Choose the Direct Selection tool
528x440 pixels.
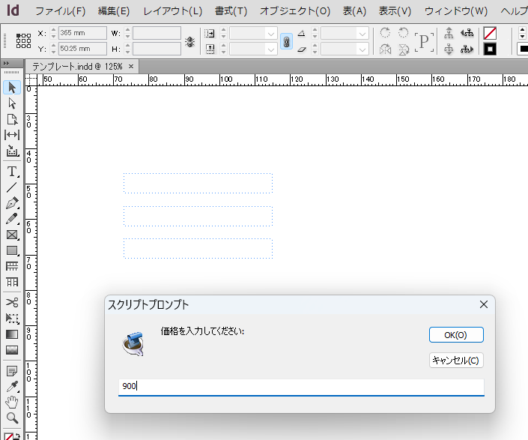[12, 103]
